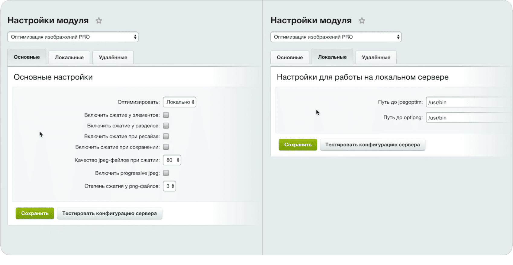
Task: Switch to Локальные tab in left panel
Action: (69, 57)
